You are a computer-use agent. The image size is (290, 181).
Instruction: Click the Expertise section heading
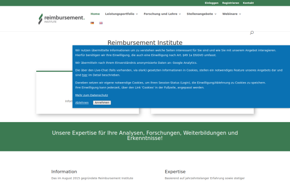[x=175, y=172]
